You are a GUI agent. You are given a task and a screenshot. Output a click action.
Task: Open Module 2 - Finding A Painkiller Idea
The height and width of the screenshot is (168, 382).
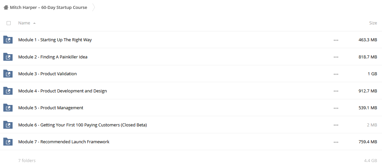[53, 57]
